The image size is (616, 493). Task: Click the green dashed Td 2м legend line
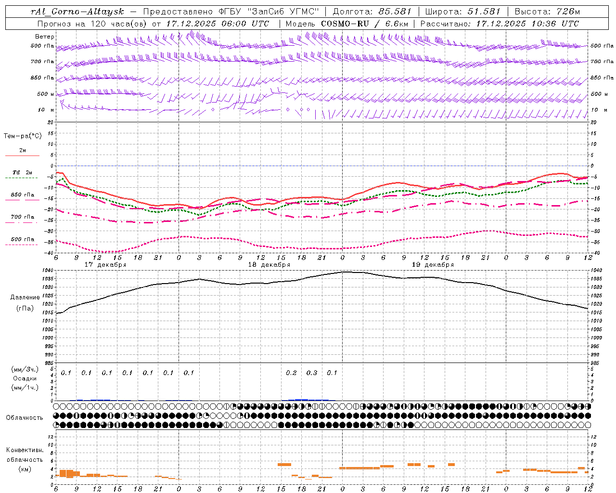[x=22, y=178]
